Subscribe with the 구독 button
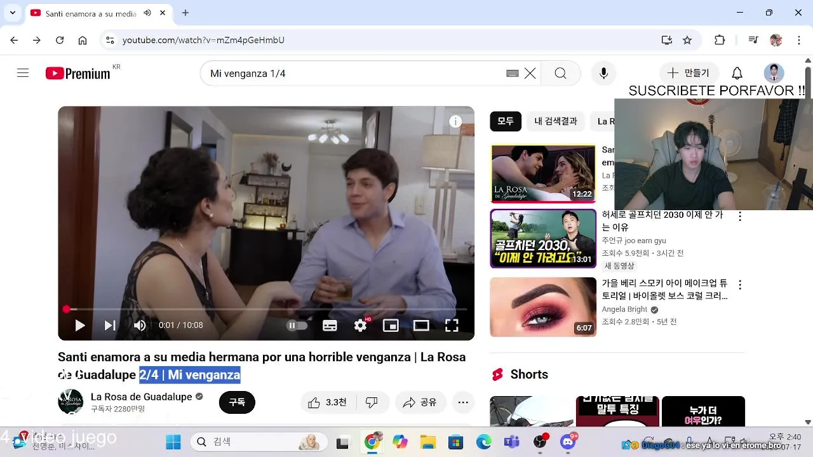This screenshot has height=457, width=813. pos(237,402)
